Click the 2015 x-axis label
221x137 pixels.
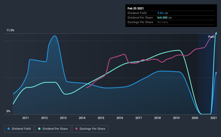click(101, 118)
